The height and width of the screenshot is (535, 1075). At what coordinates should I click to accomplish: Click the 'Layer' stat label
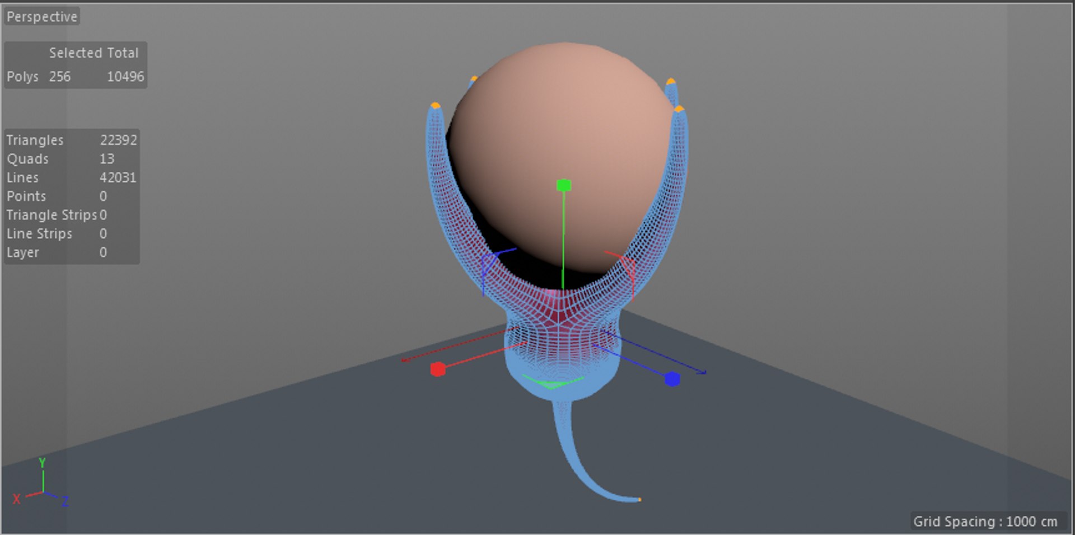click(23, 252)
